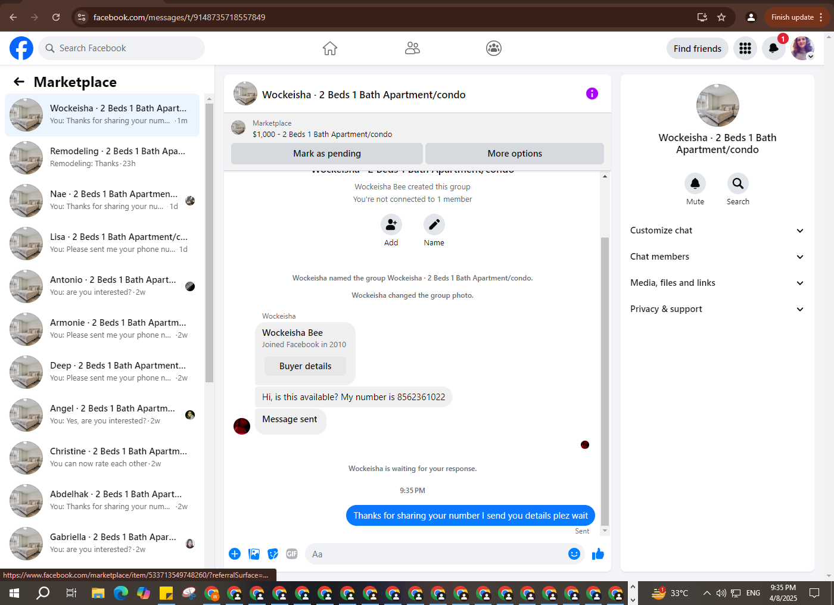Open Lisa conversation in list
This screenshot has width=834, height=605.
(x=102, y=244)
